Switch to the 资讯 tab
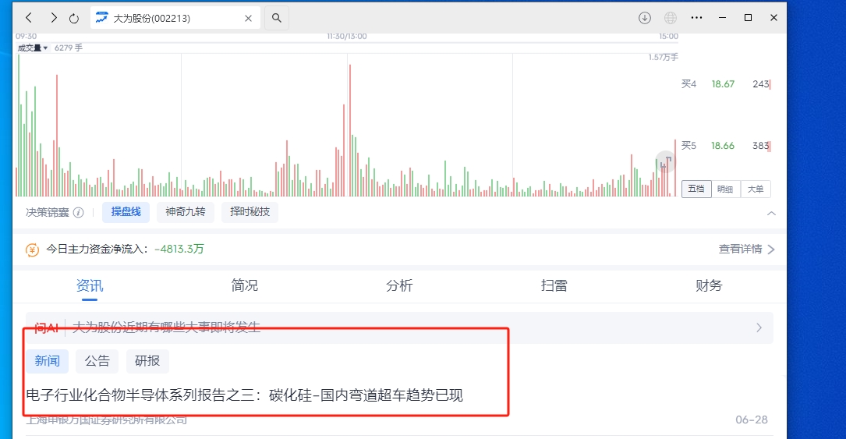The width and height of the screenshot is (846, 439). click(90, 285)
